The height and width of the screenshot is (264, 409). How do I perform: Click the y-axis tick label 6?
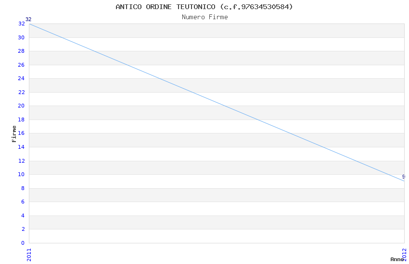tap(23, 202)
